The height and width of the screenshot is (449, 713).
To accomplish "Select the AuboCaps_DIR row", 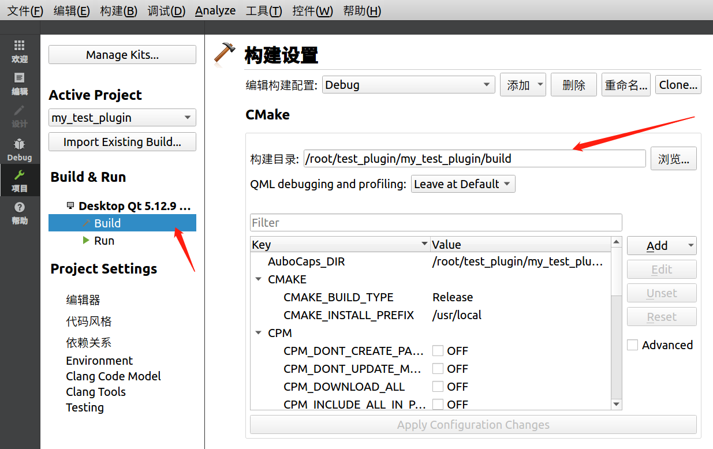I will point(431,261).
